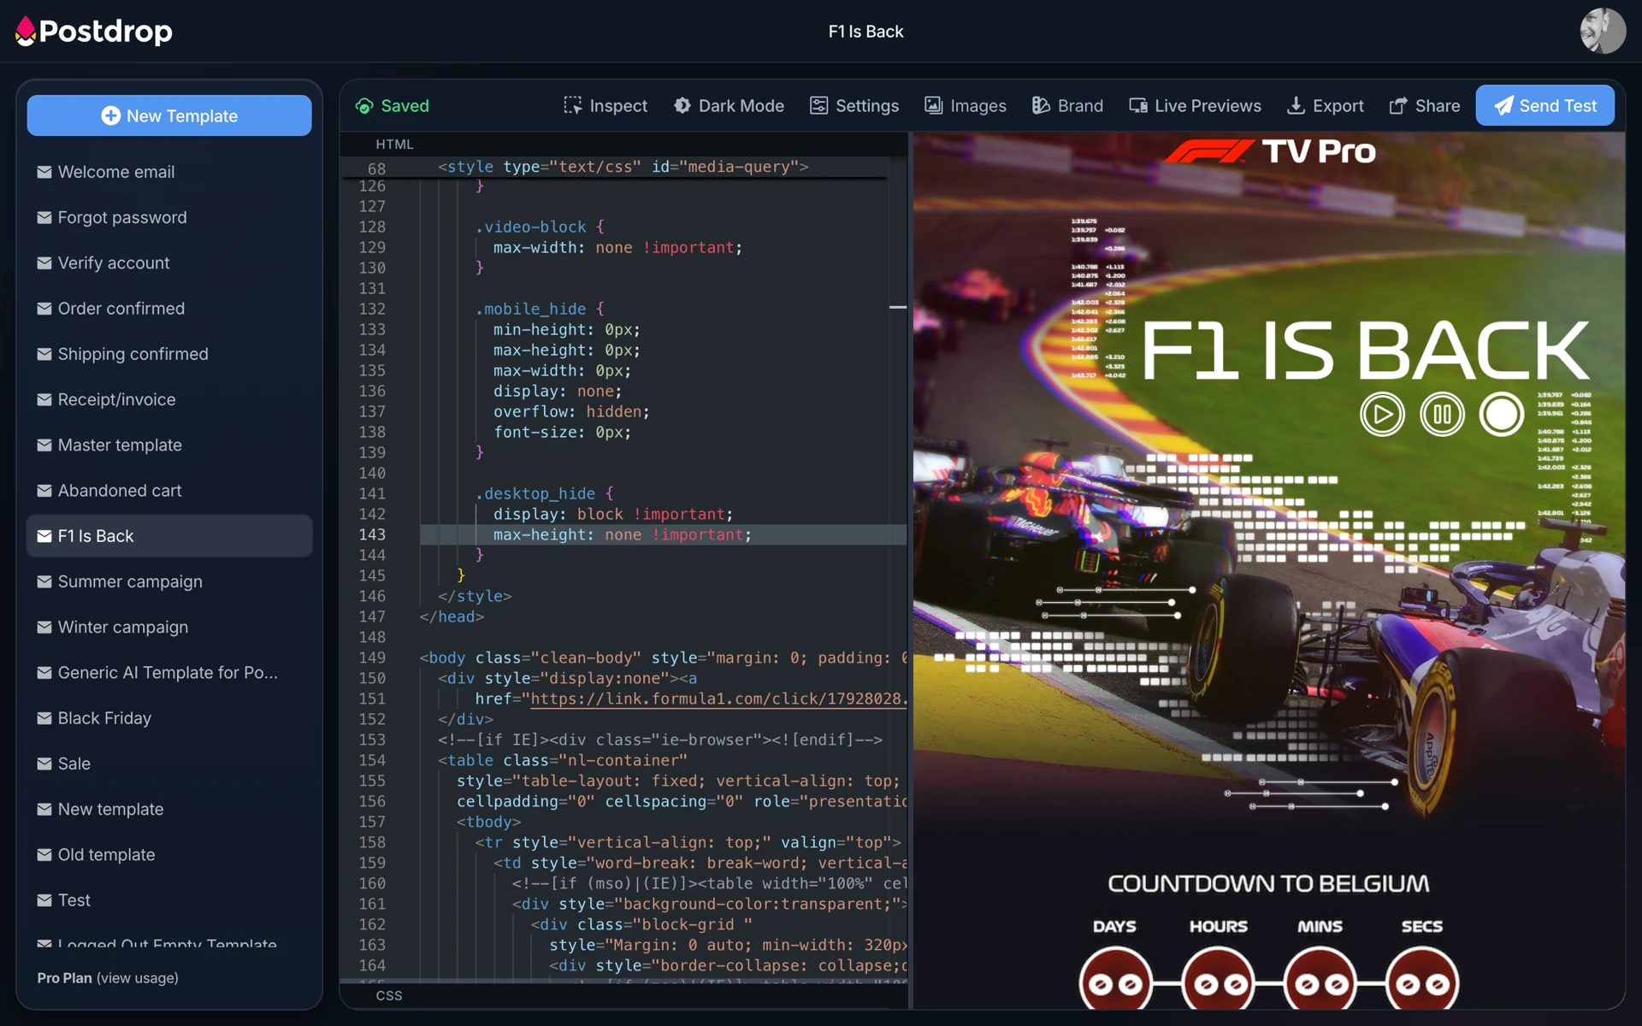Screen dimensions: 1642x1026
Task: Click the COUNTDOWN TO BELGIUM heading
Action: 1268,883
